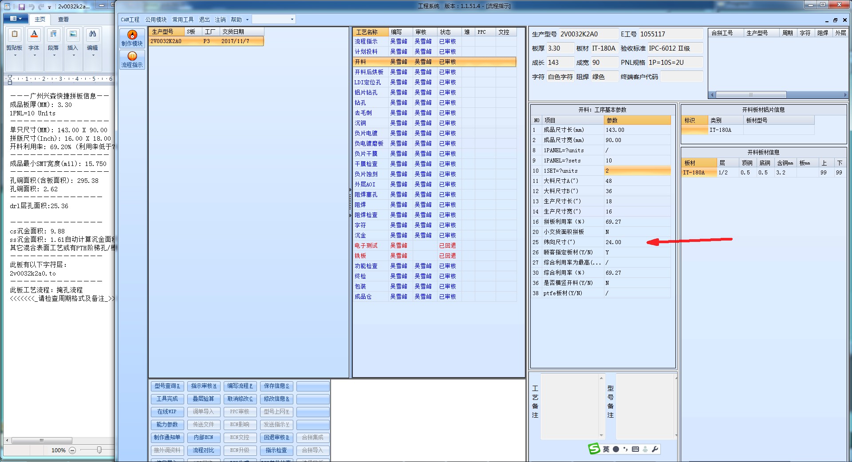Viewport: 852px width, 462px height.
Task: Click the 24.00 value for 纬向尺寸
Action: 614,242
